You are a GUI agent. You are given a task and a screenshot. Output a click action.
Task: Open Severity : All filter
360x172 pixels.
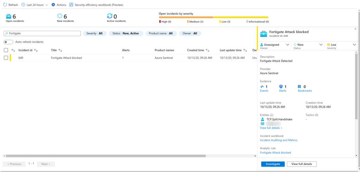pos(95,33)
